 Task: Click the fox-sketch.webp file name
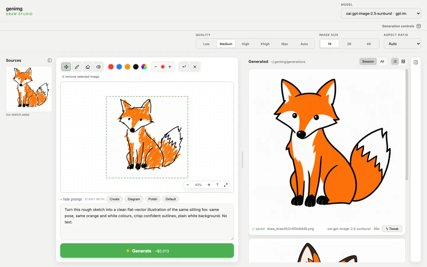point(17,115)
